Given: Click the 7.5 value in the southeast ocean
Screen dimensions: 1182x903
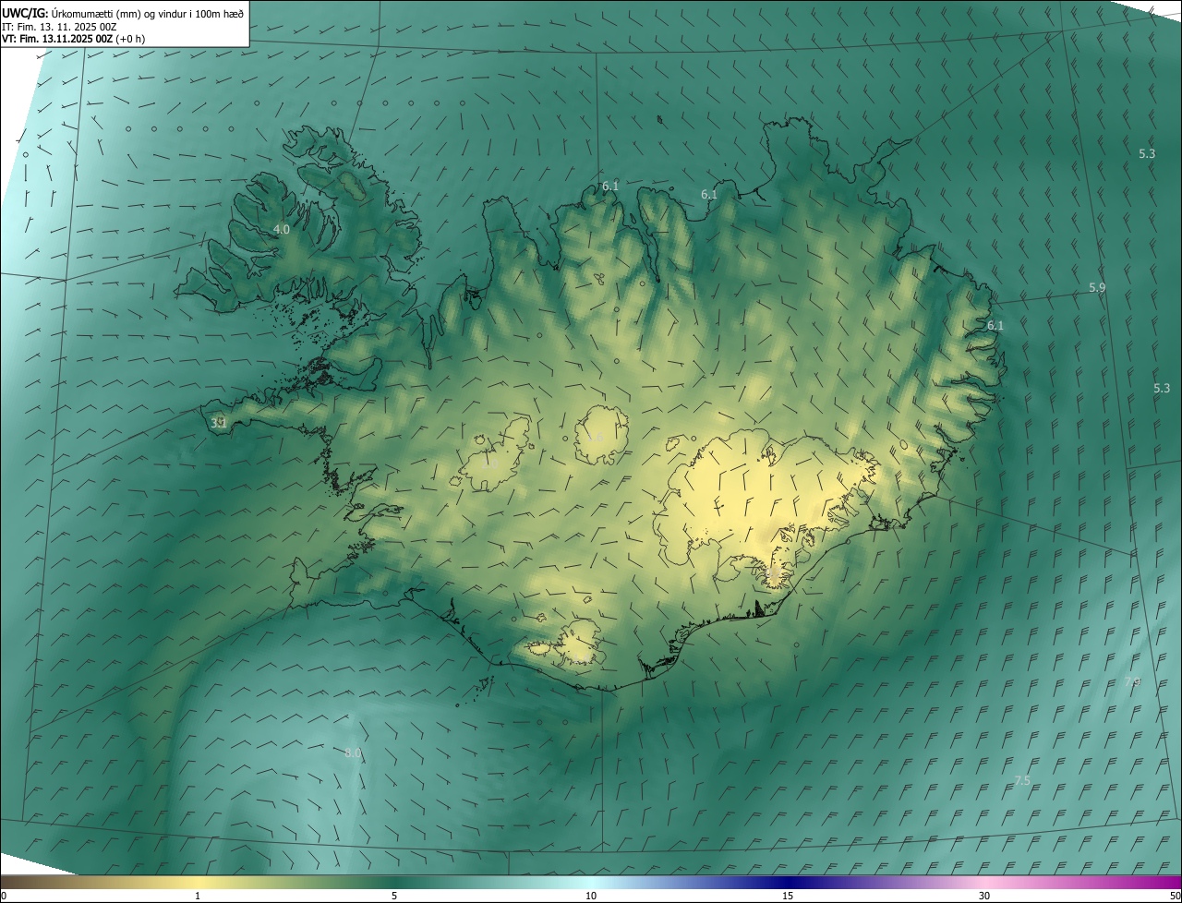Looking at the screenshot, I should coord(1022,781).
